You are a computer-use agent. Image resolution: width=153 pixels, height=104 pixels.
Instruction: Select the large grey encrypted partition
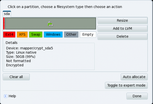click(x=50, y=23)
